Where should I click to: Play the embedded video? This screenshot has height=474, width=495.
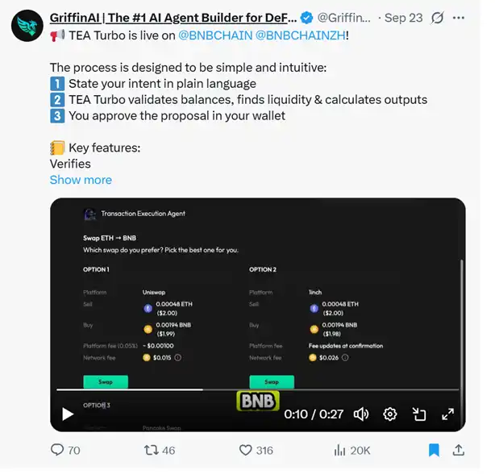tap(68, 414)
